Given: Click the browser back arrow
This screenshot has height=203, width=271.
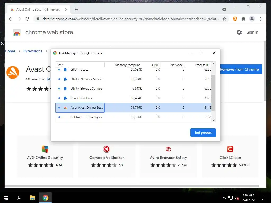Looking at the screenshot, I should point(11,19).
